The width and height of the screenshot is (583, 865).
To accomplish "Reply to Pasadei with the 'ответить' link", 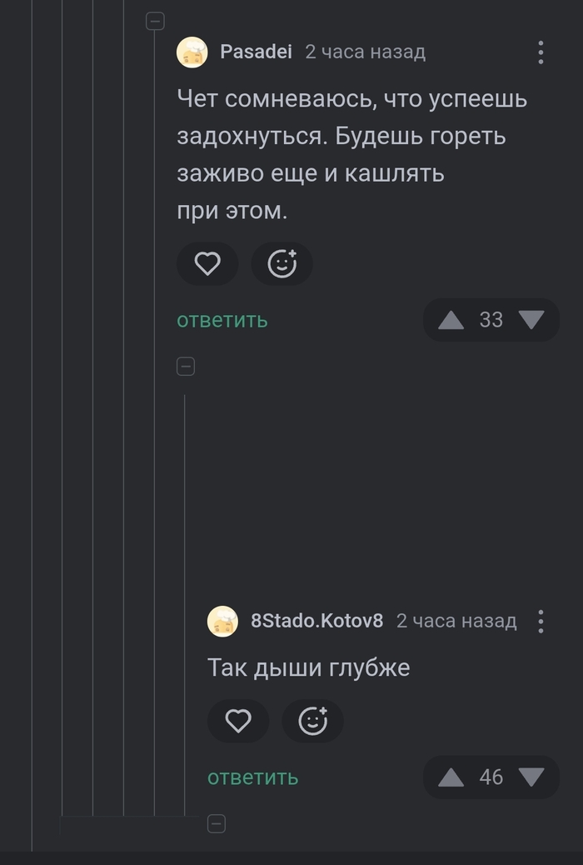I will tap(221, 319).
